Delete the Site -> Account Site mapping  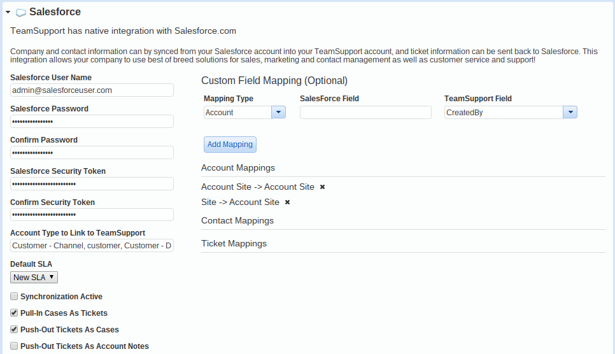coord(288,202)
